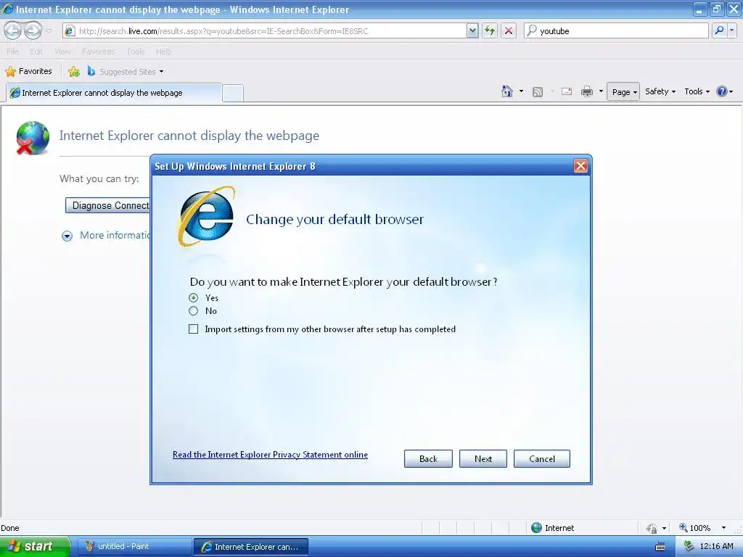Screen dimensions: 743x557
Task: Open the Edit menu
Action: click(x=36, y=51)
